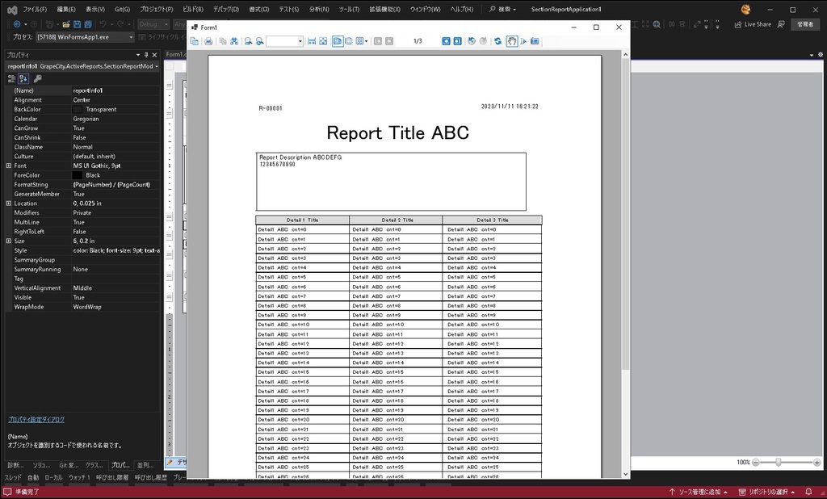Click the preview window vertical scrollbar
This screenshot has width=827, height=499.
tap(625, 242)
